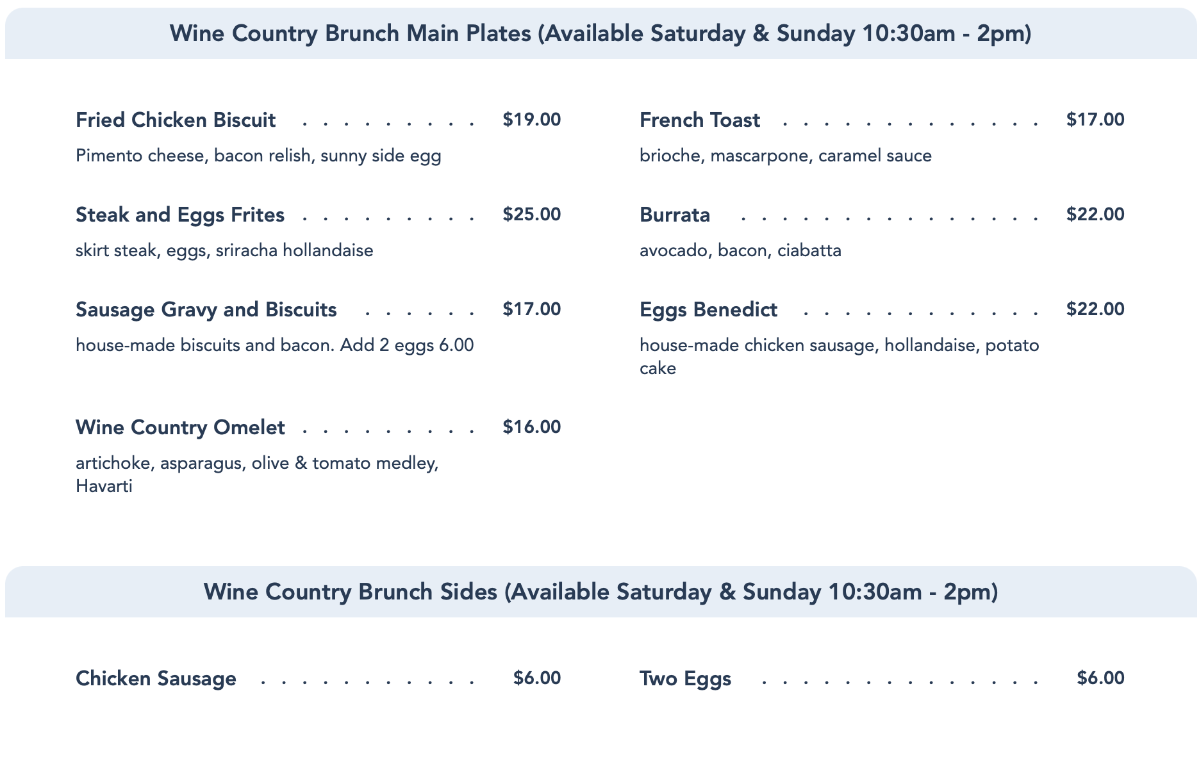The height and width of the screenshot is (766, 1201).
Task: Click the Brunch Main Plates section header
Action: coord(600,34)
